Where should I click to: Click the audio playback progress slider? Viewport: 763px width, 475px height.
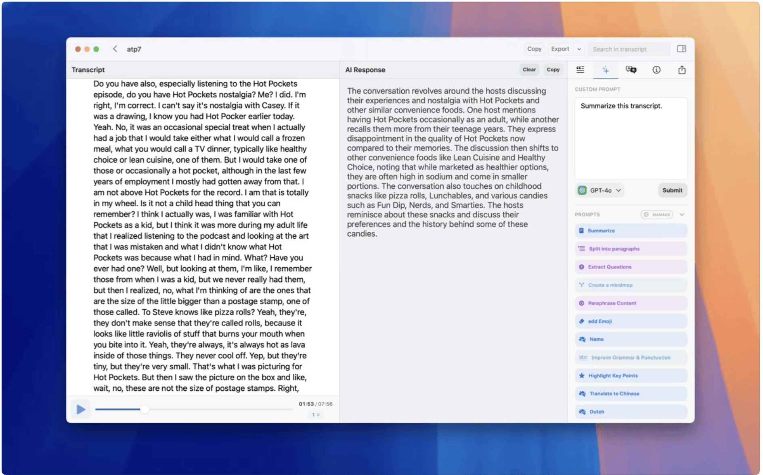[194, 409]
